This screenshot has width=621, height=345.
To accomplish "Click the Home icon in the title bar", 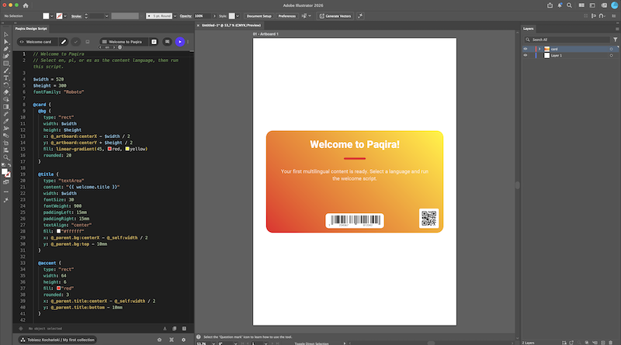I will pos(26,5).
